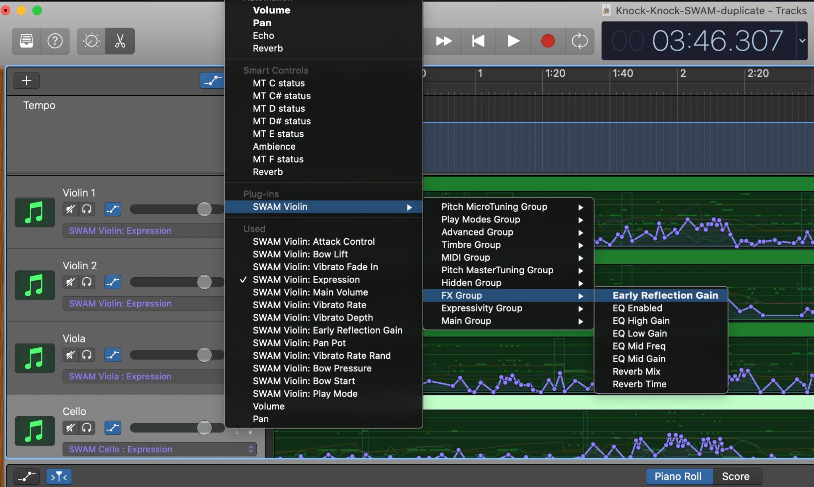Viewport: 814px width, 487px height.
Task: Click the Add Track plus button
Action: coord(27,81)
